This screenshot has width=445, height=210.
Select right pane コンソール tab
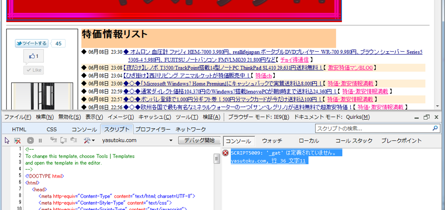click(239, 141)
